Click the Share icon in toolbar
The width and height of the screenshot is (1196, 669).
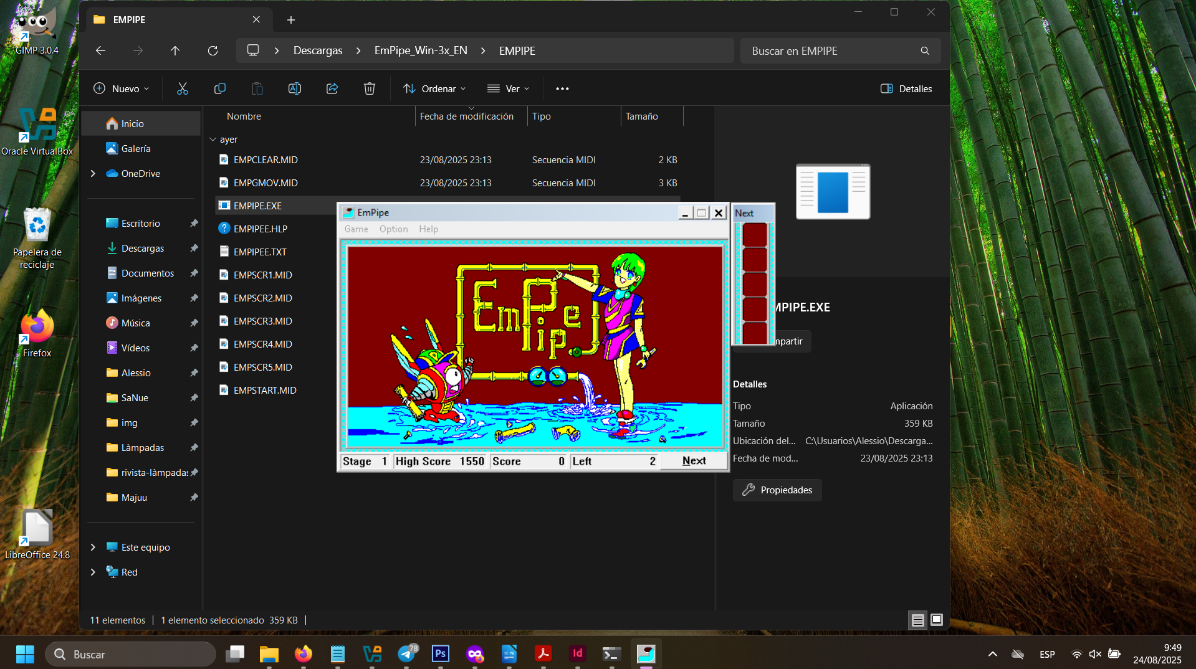[332, 88]
